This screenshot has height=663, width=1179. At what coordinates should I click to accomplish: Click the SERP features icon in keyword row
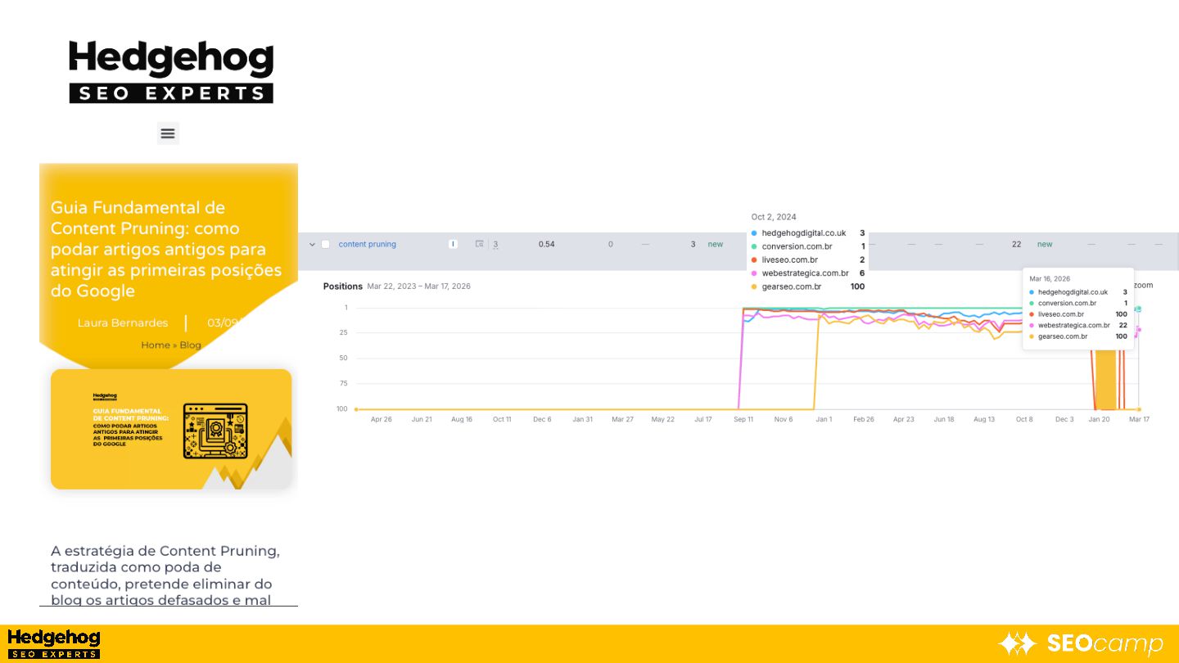point(480,244)
